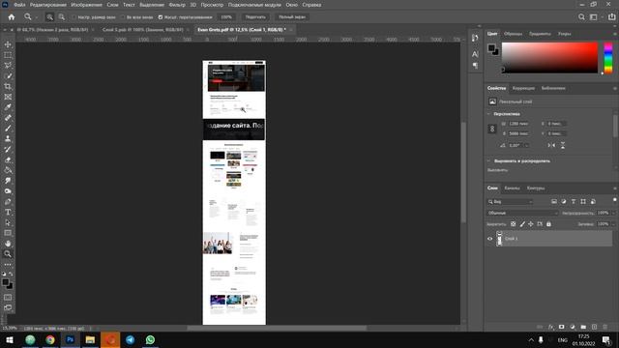The width and height of the screenshot is (619, 348).
Task: Select the Eyedropper tool
Action: (8, 107)
